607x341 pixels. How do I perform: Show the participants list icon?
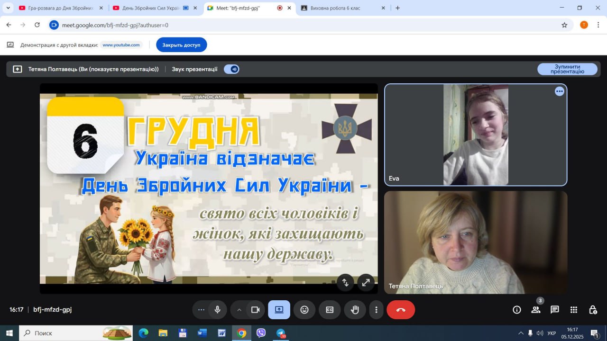536,310
